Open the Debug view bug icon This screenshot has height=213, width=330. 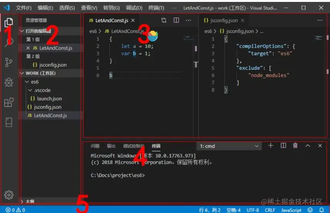click(8, 82)
